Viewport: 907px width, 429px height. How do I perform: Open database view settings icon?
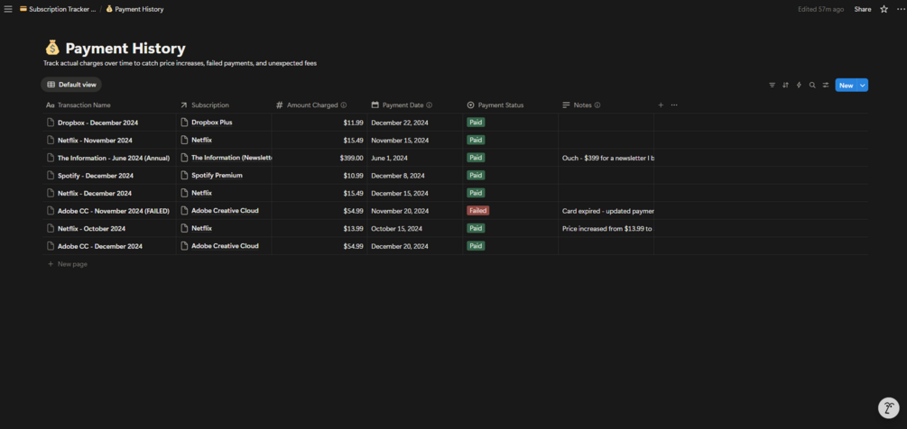826,85
